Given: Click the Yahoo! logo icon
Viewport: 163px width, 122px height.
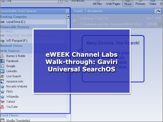Looking at the screenshot, I should coord(2,102).
